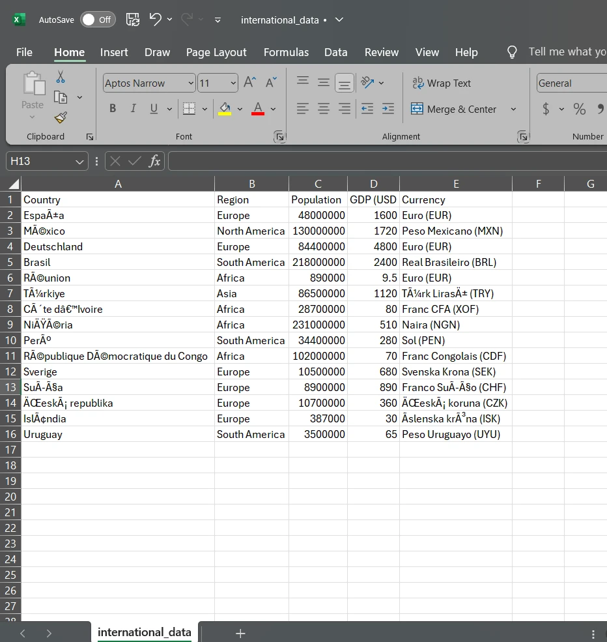Increase font size with larger A icon

pyautogui.click(x=249, y=83)
